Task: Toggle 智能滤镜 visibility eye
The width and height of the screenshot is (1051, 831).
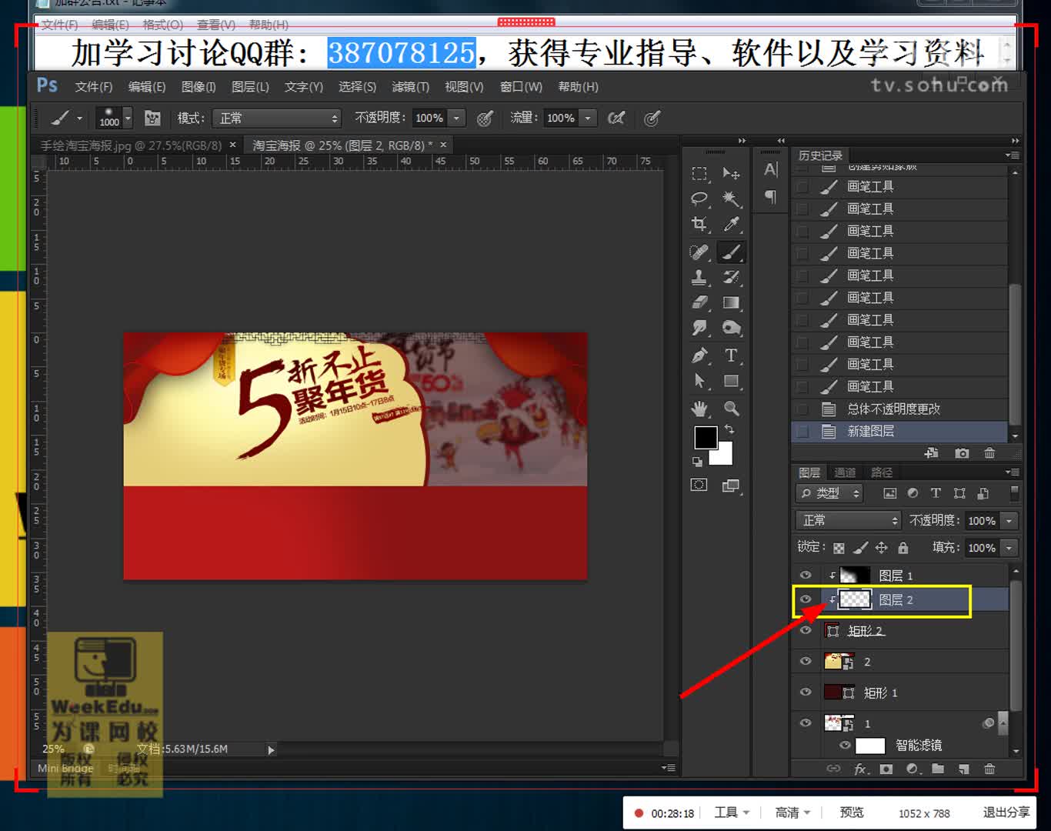Action: coord(845,745)
